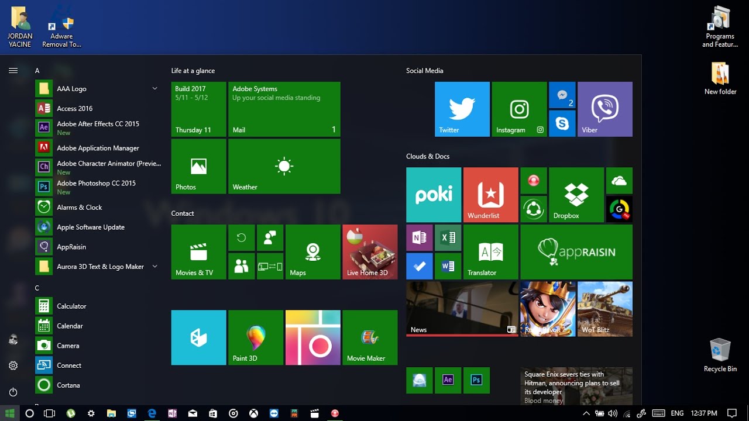Viewport: 749px width, 421px height.
Task: Open the small People tile
Action: (x=241, y=266)
